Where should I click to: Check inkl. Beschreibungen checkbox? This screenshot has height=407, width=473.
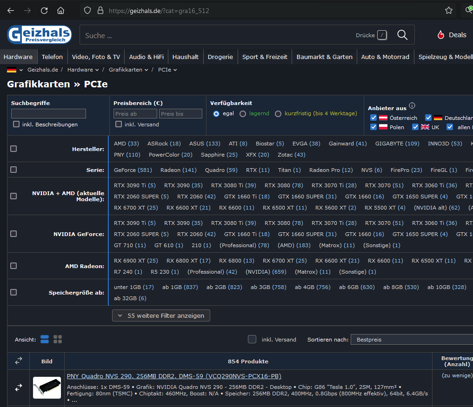coord(16,124)
